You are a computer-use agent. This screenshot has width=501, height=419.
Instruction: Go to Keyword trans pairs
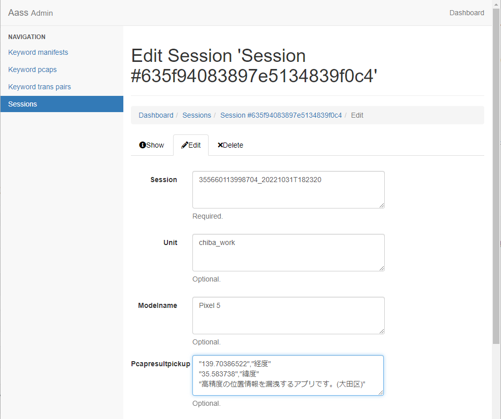click(39, 87)
